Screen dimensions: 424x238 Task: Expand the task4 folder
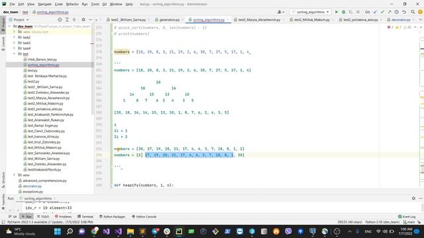tap(14, 48)
